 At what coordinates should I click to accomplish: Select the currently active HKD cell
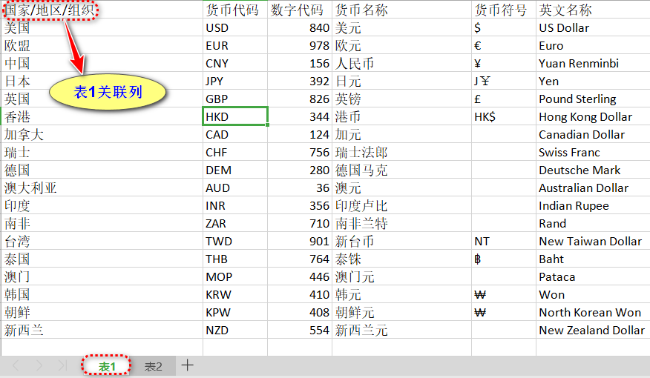pyautogui.click(x=234, y=116)
